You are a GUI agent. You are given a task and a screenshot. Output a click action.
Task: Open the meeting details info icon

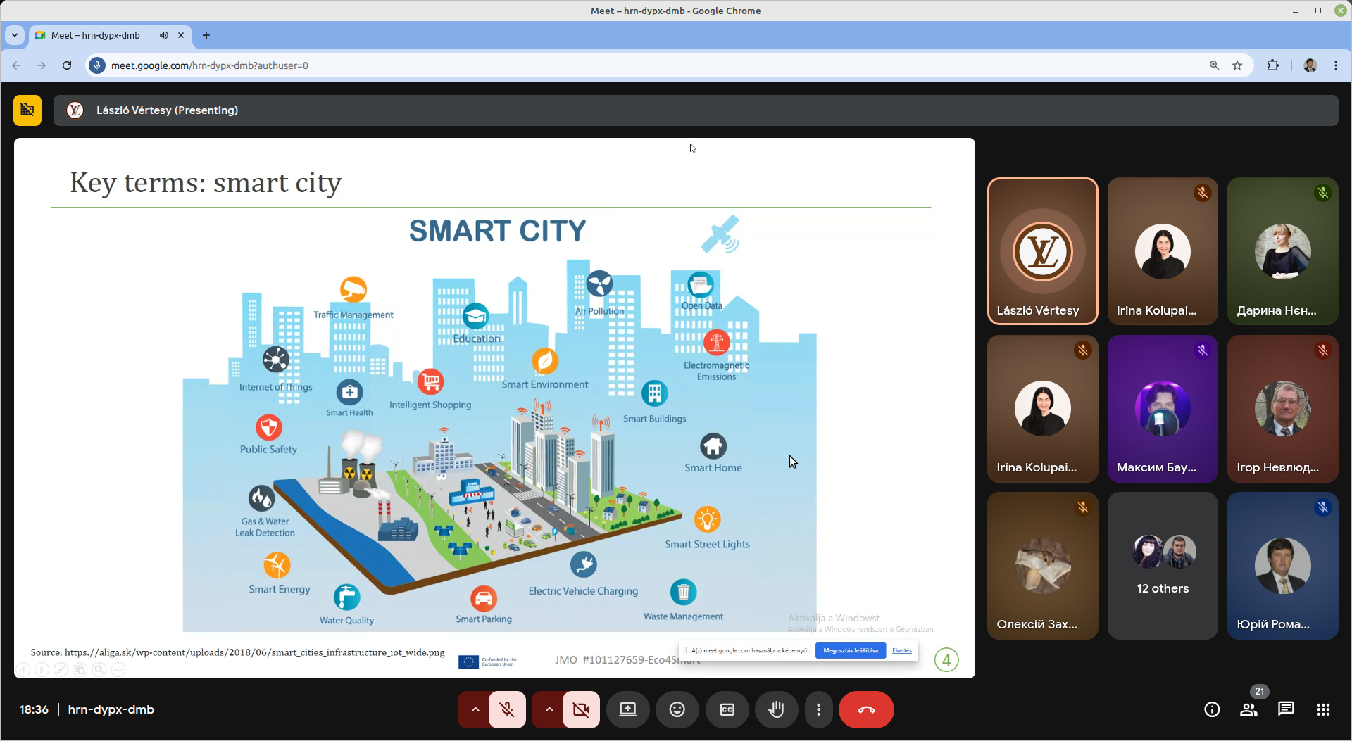(x=1211, y=709)
